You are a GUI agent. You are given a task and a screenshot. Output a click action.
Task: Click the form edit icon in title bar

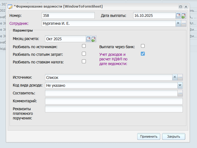(x=10, y=7)
